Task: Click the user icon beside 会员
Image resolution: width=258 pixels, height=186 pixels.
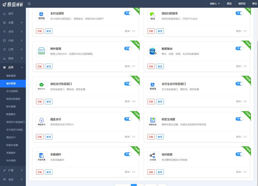Action: (x=4, y=31)
